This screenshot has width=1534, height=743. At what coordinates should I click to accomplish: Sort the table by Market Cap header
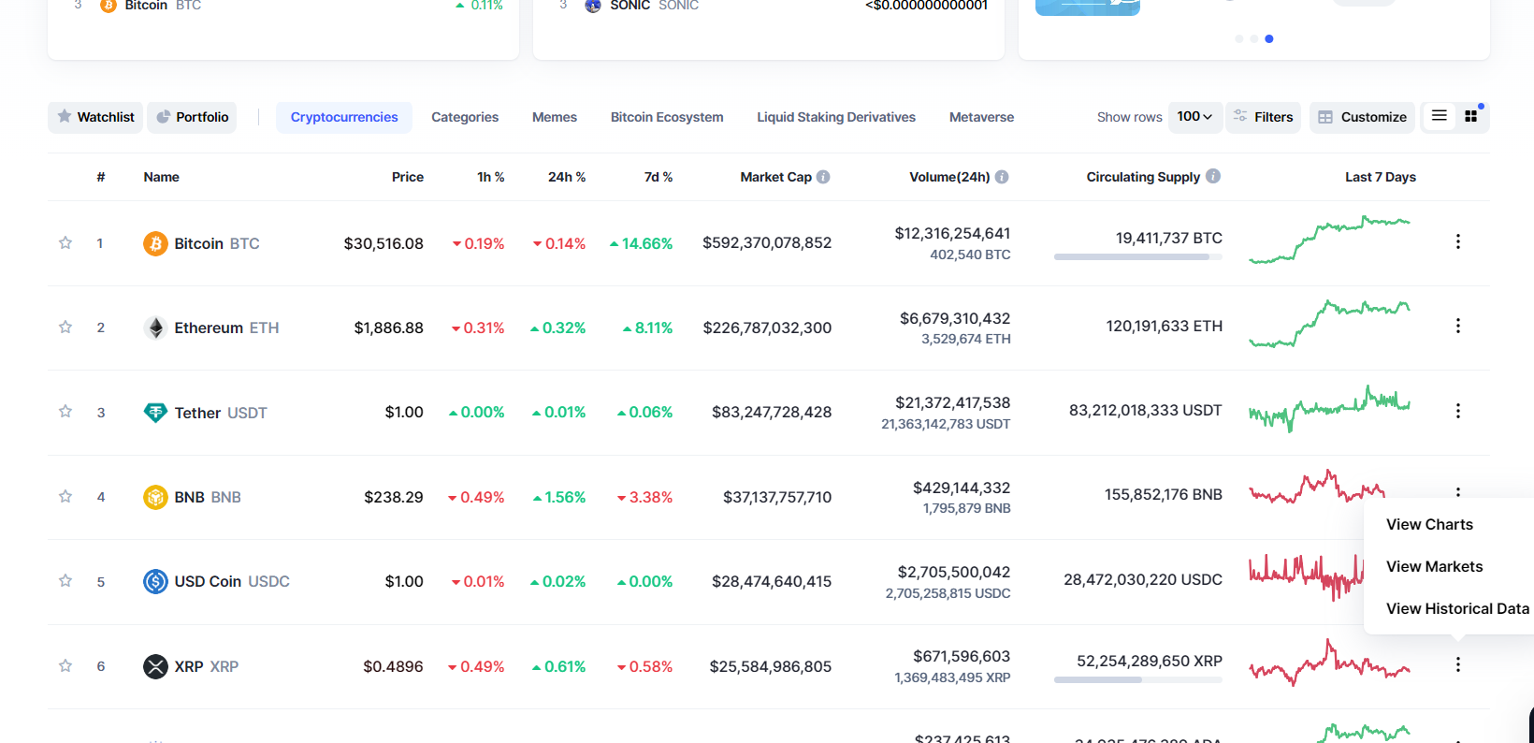[x=775, y=177]
